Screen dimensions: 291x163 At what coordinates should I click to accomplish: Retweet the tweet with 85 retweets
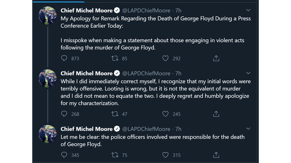pyautogui.click(x=115, y=58)
